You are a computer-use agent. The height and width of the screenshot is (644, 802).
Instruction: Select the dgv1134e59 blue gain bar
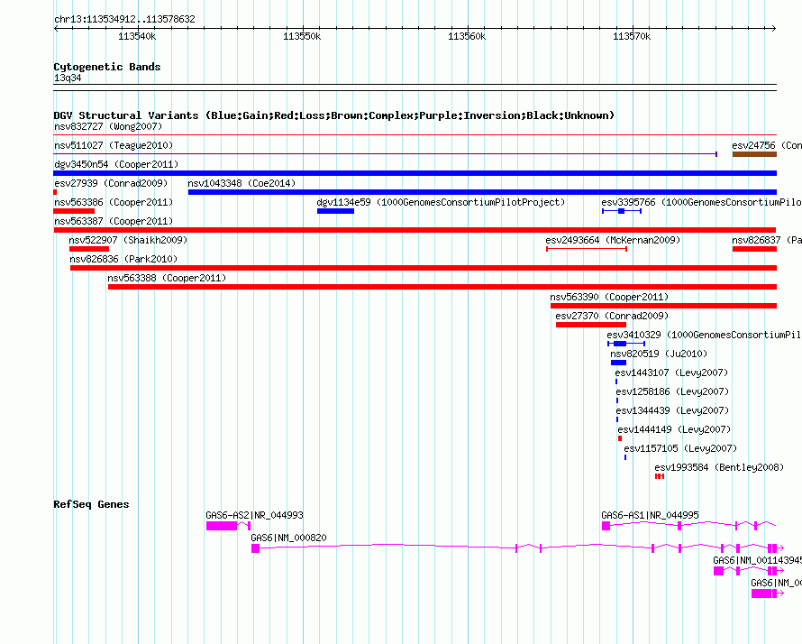(x=335, y=211)
